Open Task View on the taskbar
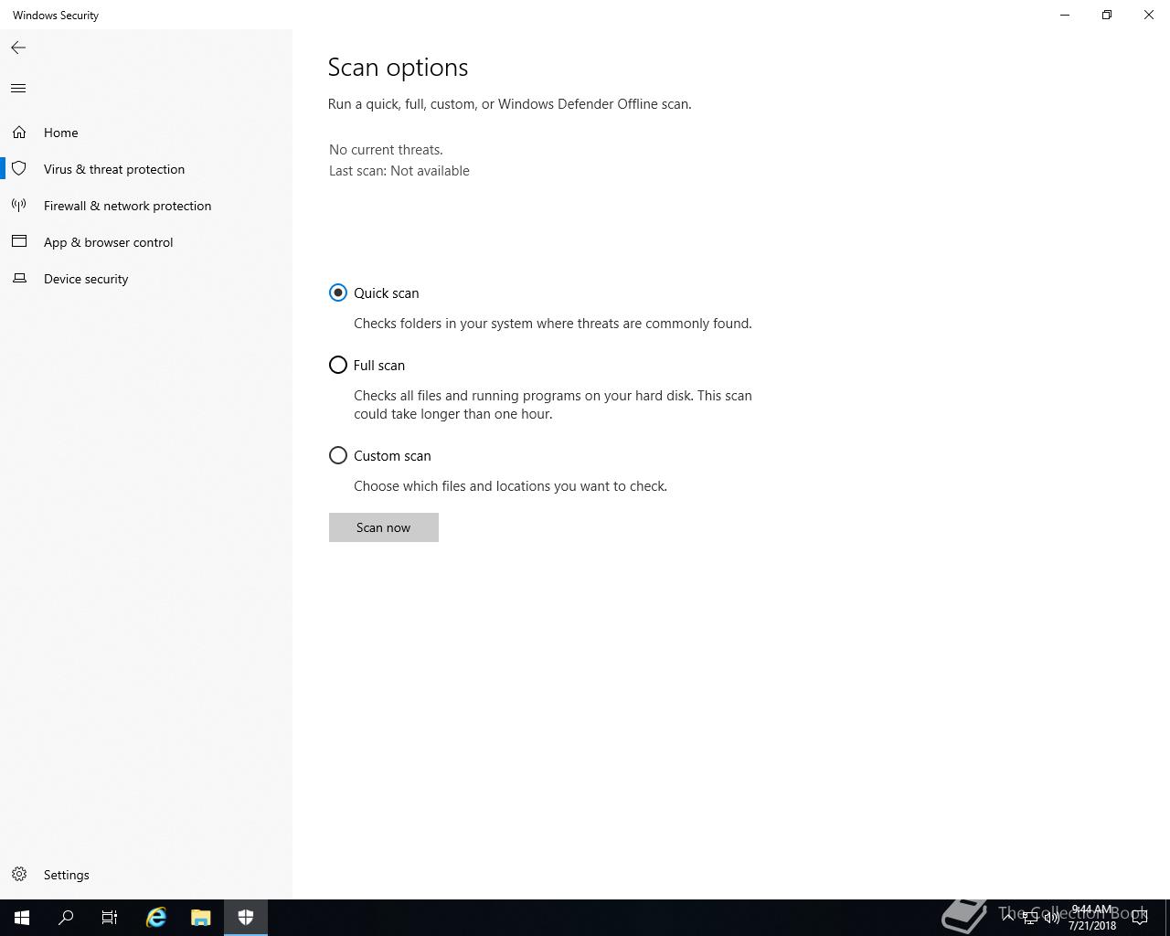This screenshot has width=1170, height=936. 110,918
